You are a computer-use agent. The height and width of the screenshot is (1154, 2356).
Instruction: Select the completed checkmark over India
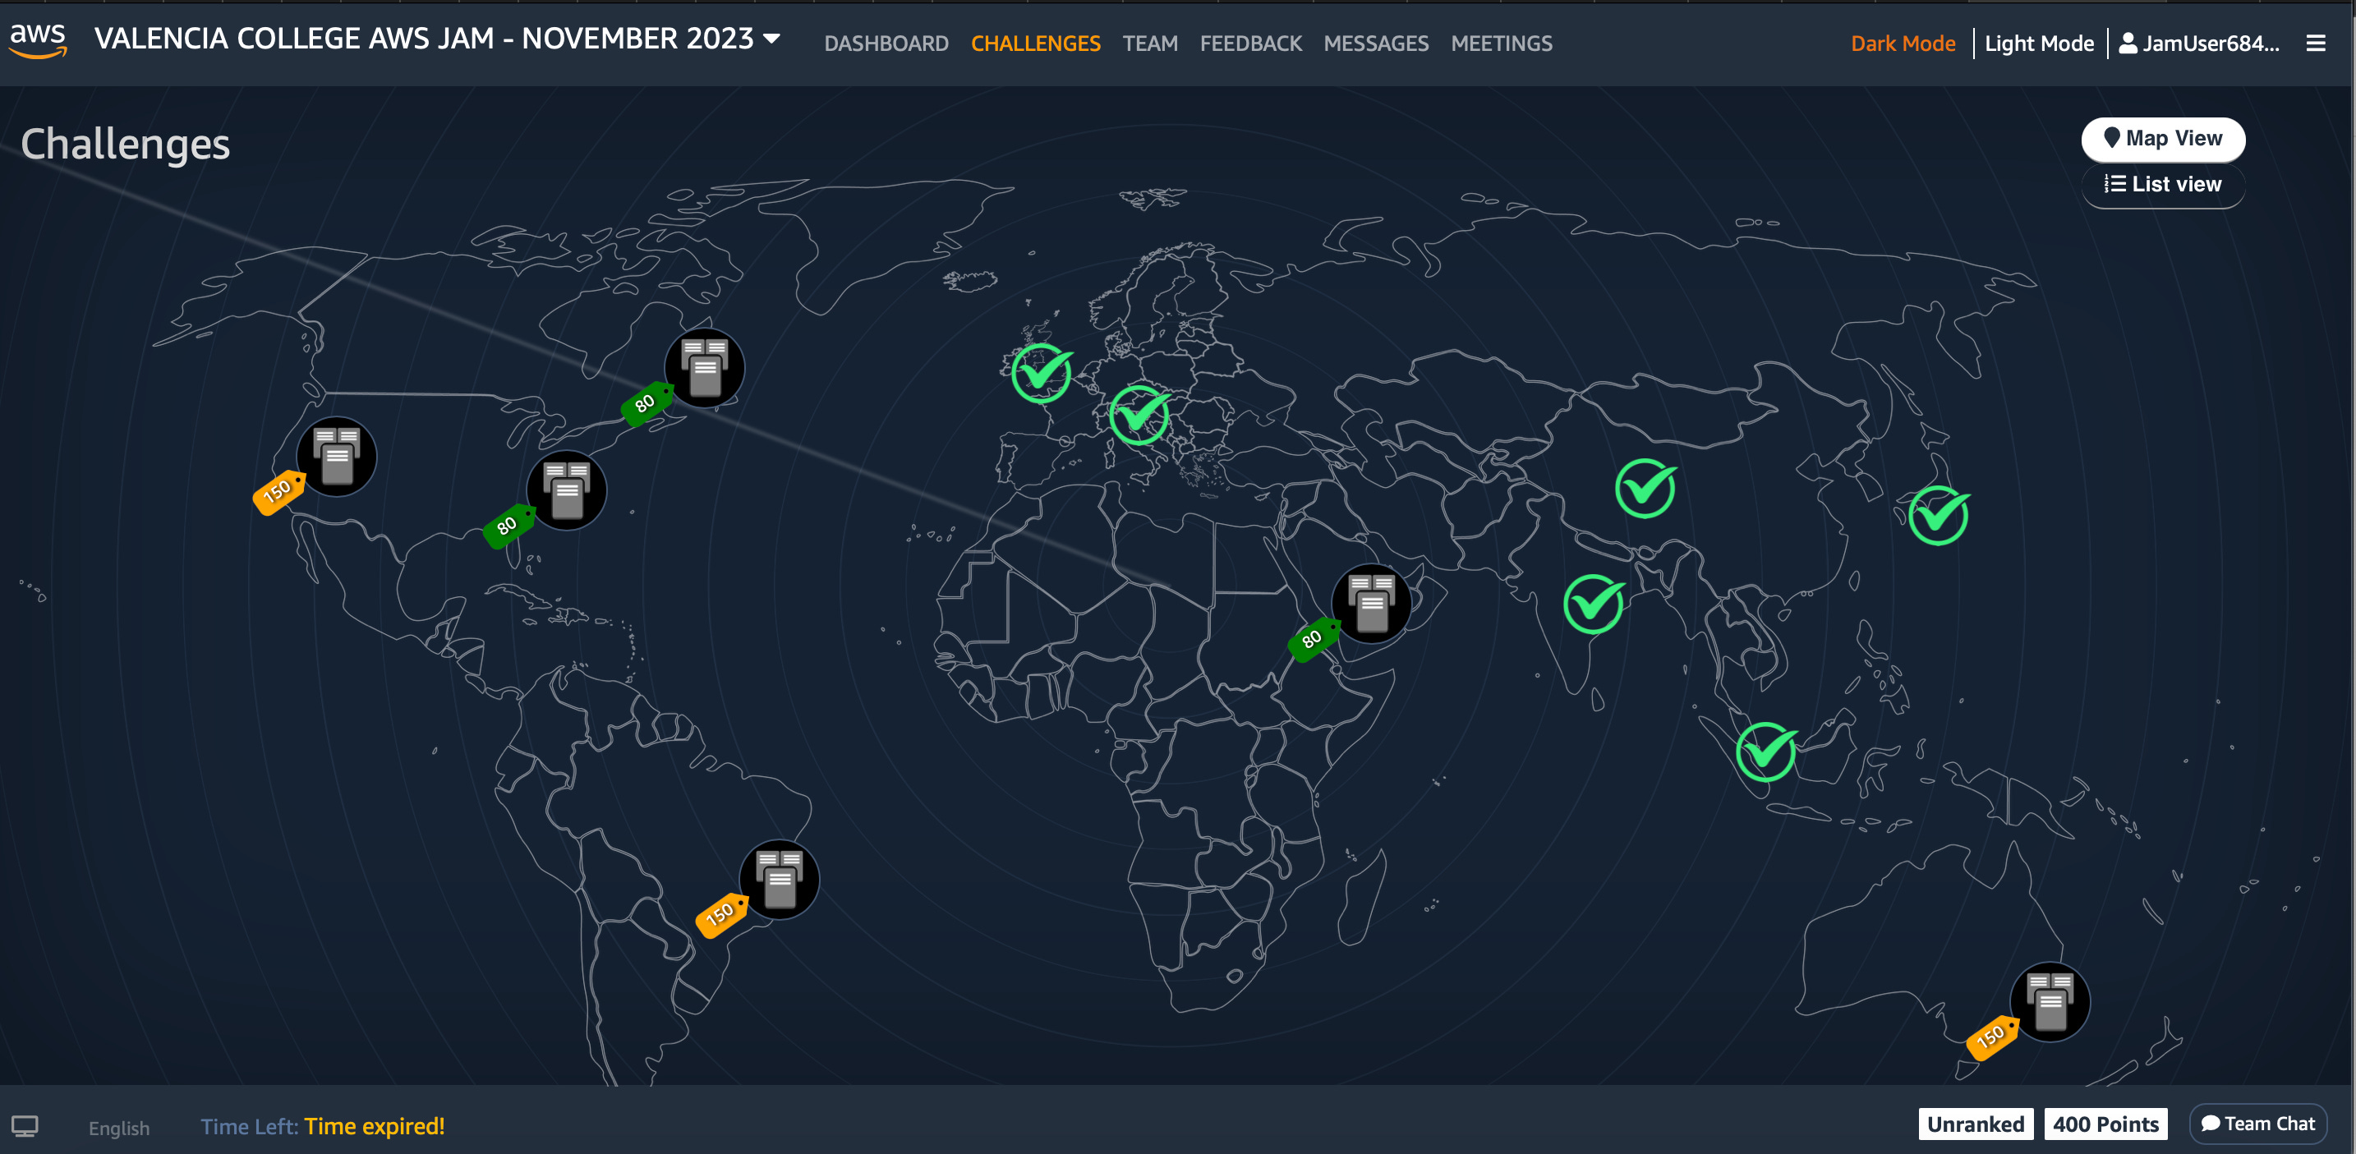1594,604
